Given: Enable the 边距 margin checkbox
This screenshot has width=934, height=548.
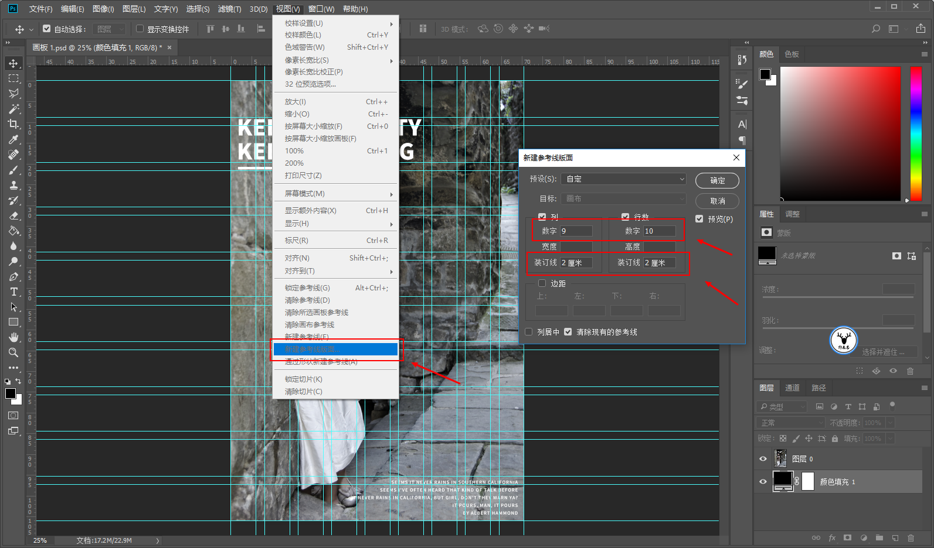Looking at the screenshot, I should point(542,283).
